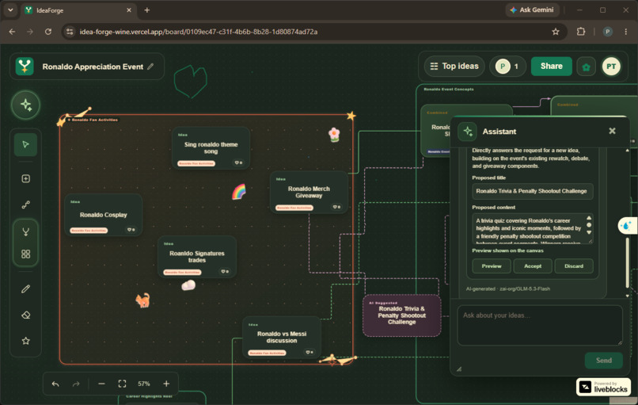This screenshot has width=638, height=405.
Task: Bookmark this page with star icon
Action: point(556,32)
